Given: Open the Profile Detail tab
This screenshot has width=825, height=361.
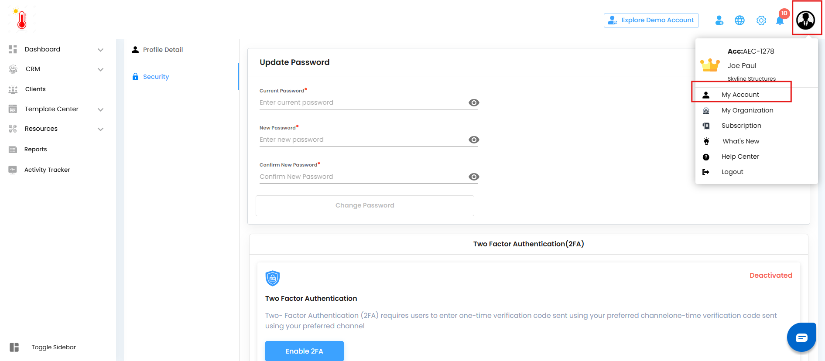Looking at the screenshot, I should click(163, 50).
